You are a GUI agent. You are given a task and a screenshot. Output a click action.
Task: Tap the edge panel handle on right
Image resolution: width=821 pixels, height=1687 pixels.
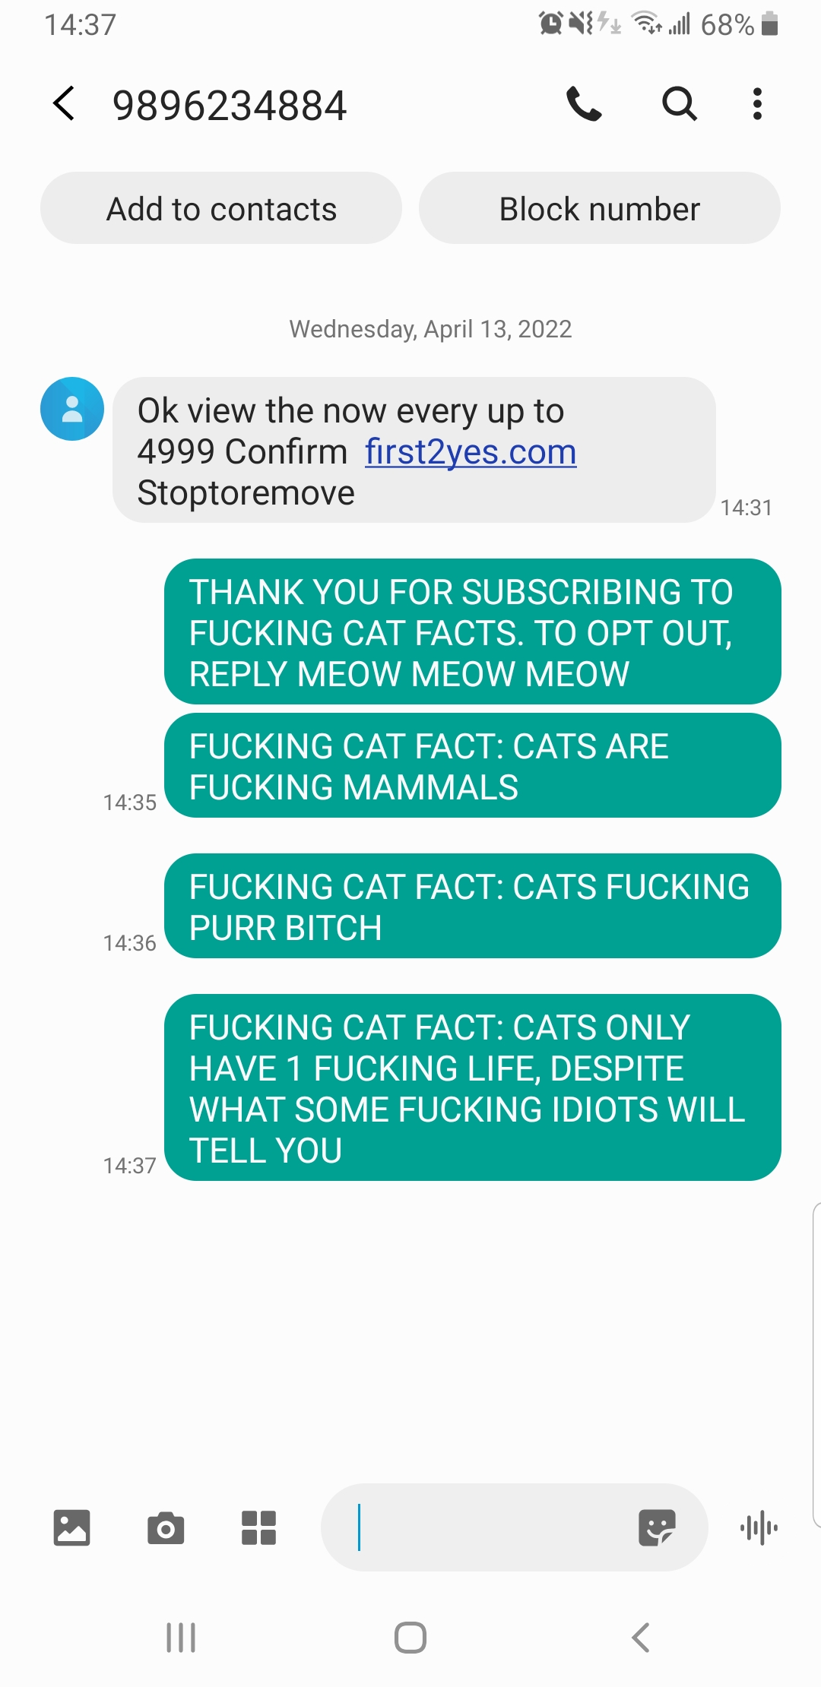tap(816, 1365)
